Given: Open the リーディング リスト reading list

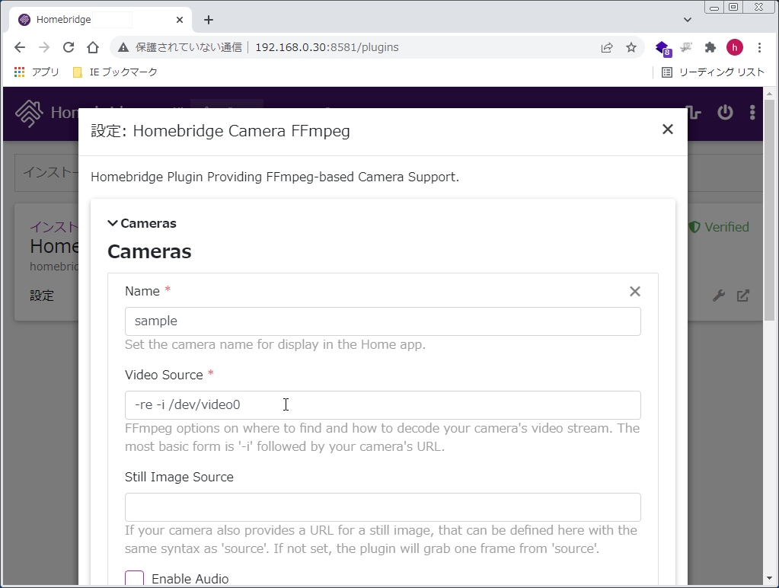Looking at the screenshot, I should pyautogui.click(x=713, y=72).
